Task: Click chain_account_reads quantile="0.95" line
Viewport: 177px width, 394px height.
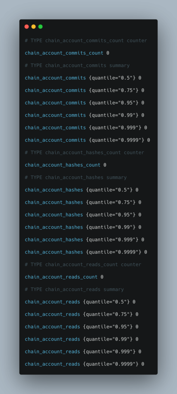Action: pos(81,327)
